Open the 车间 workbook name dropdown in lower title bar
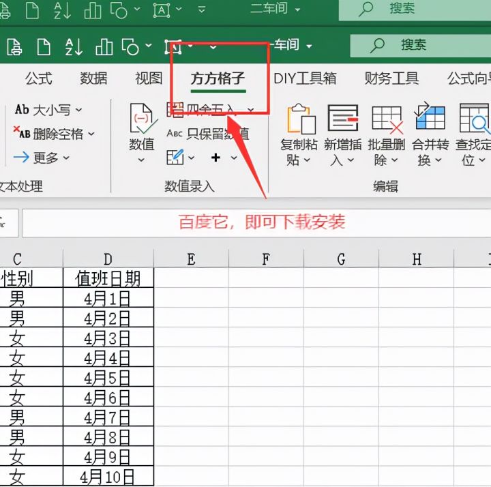The width and height of the screenshot is (491, 487). [309, 46]
